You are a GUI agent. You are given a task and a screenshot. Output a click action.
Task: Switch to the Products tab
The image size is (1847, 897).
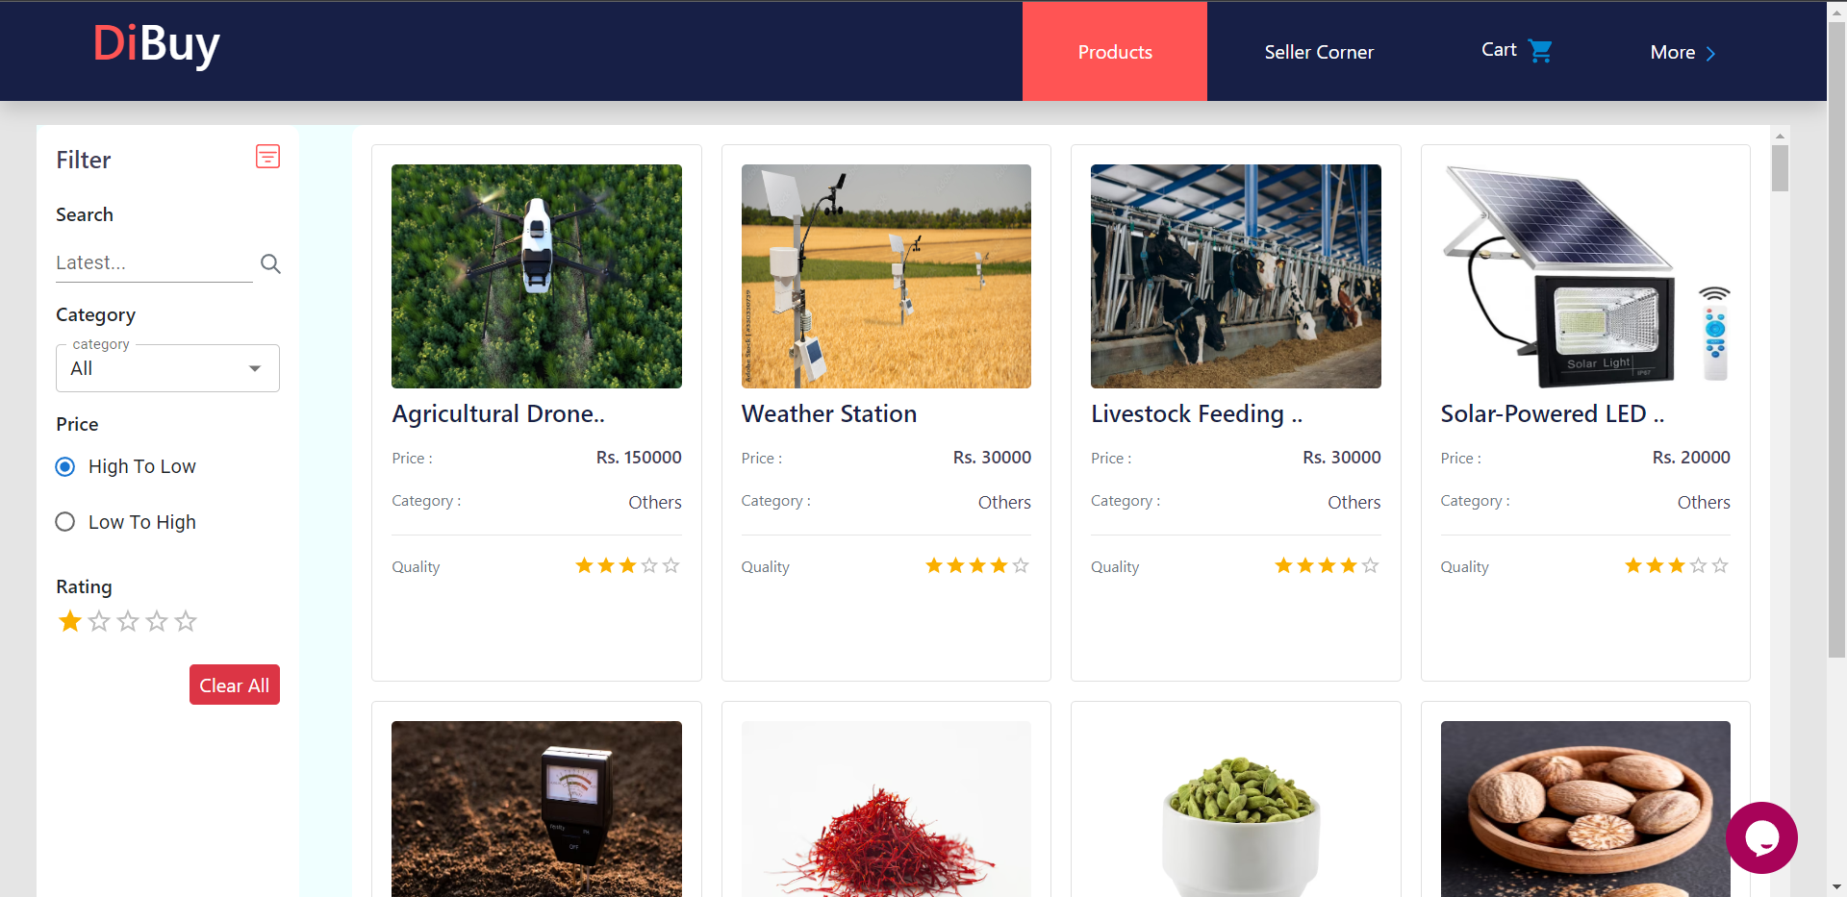[1114, 51]
